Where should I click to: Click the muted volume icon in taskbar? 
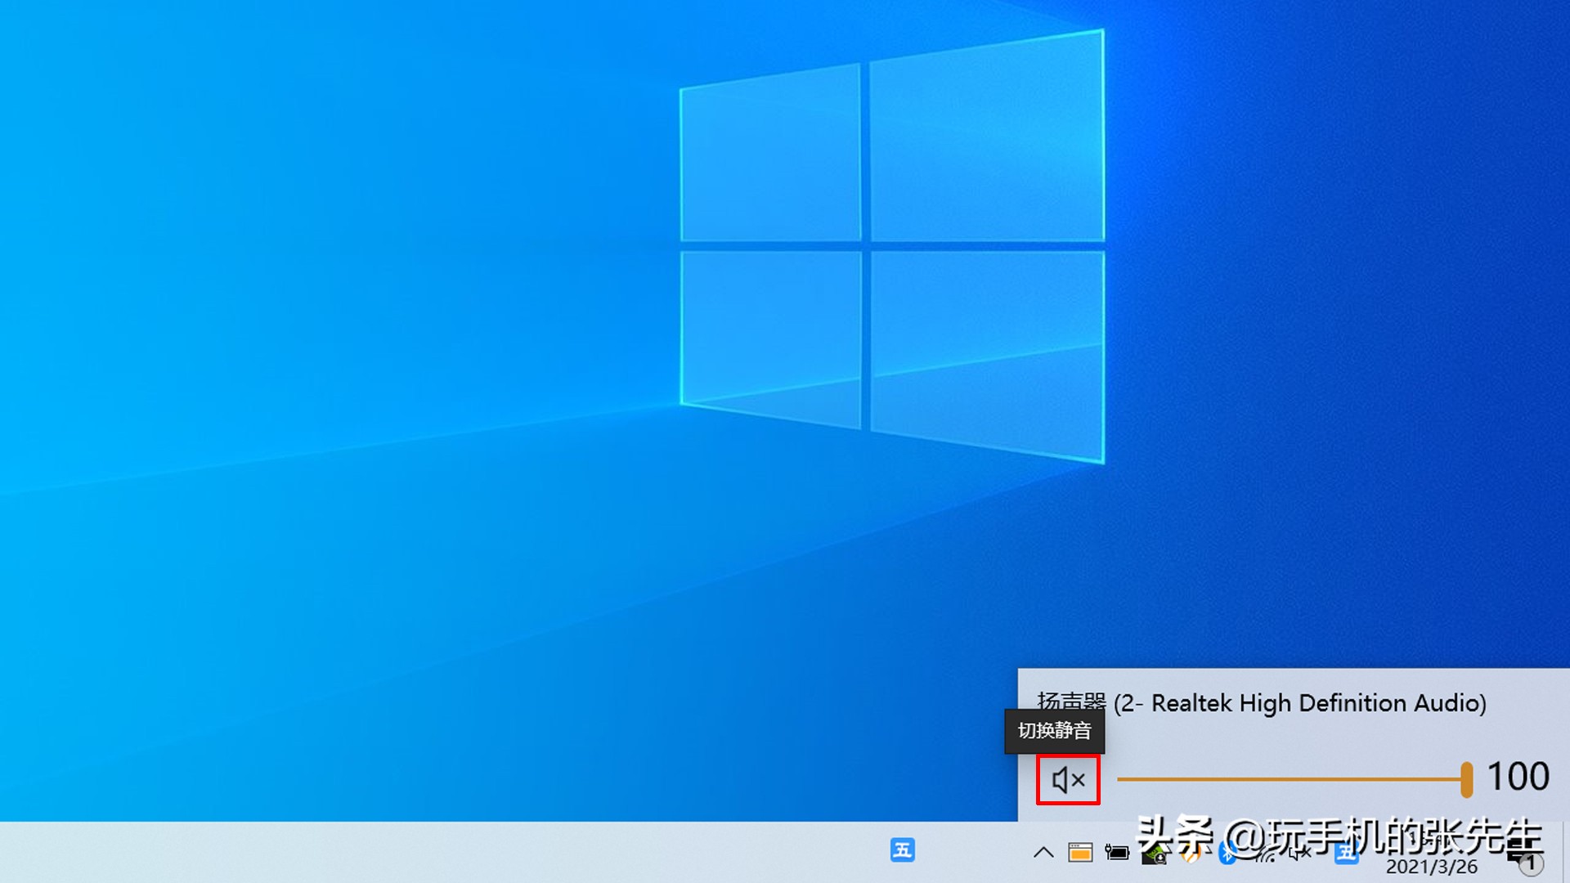(1300, 854)
